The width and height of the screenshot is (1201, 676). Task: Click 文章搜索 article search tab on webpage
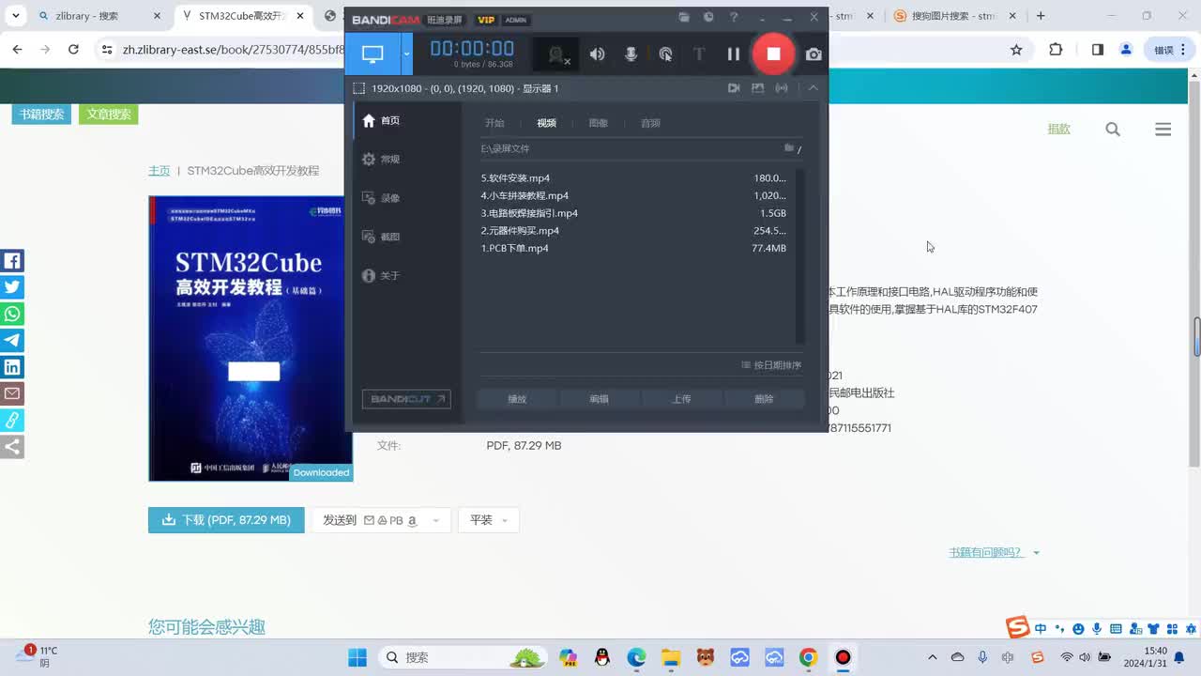point(109,115)
